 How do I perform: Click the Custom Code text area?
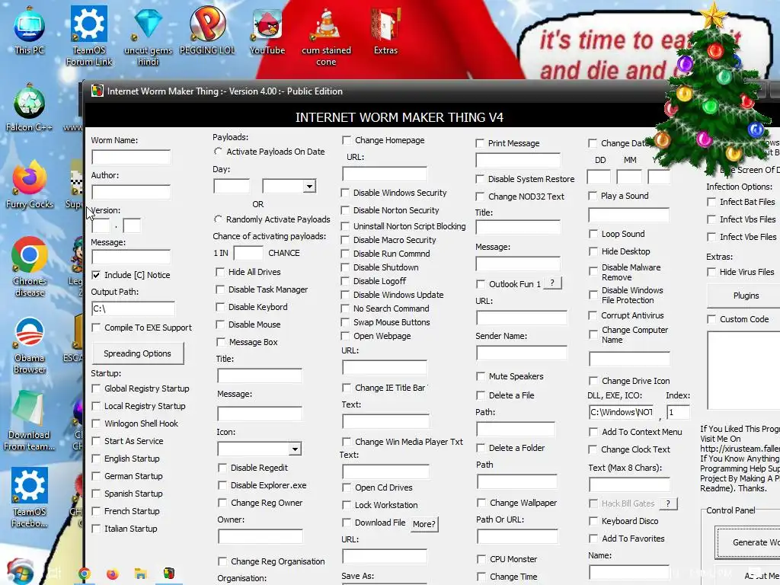pos(743,369)
